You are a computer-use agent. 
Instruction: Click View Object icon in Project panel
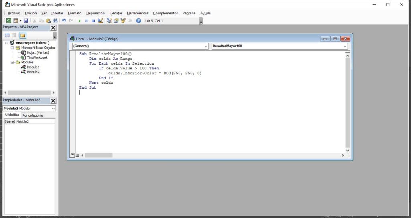[14, 35]
